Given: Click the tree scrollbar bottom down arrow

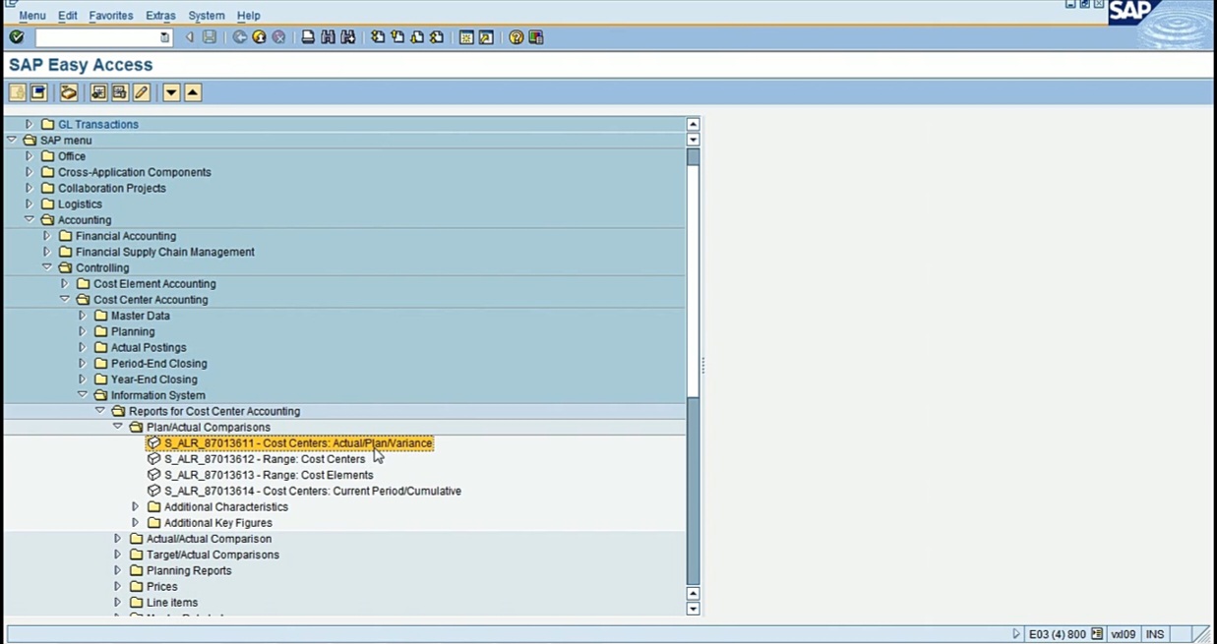Looking at the screenshot, I should point(693,609).
